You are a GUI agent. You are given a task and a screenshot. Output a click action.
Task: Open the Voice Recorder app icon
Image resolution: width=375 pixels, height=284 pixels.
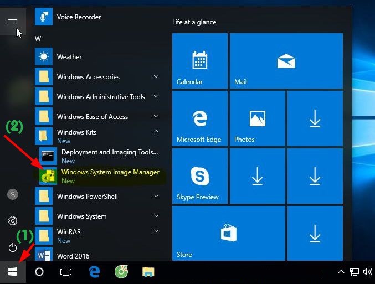44,17
